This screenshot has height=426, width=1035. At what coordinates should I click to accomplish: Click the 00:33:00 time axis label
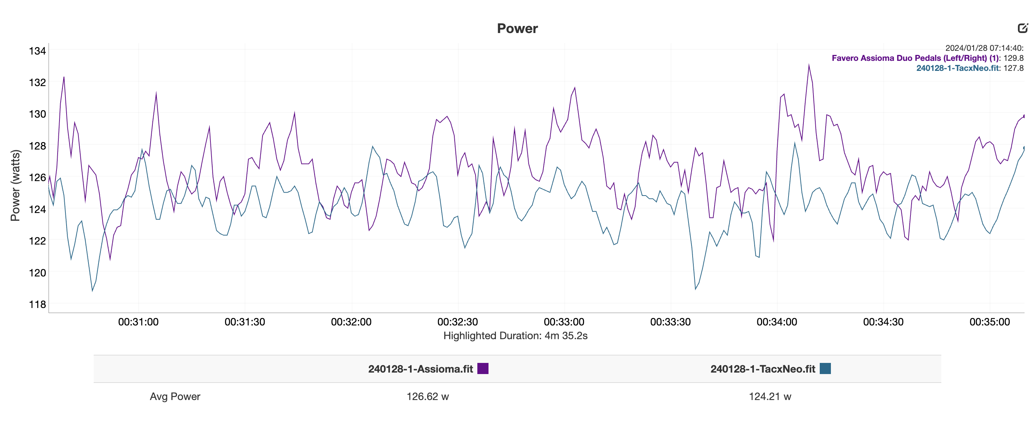pos(564,322)
